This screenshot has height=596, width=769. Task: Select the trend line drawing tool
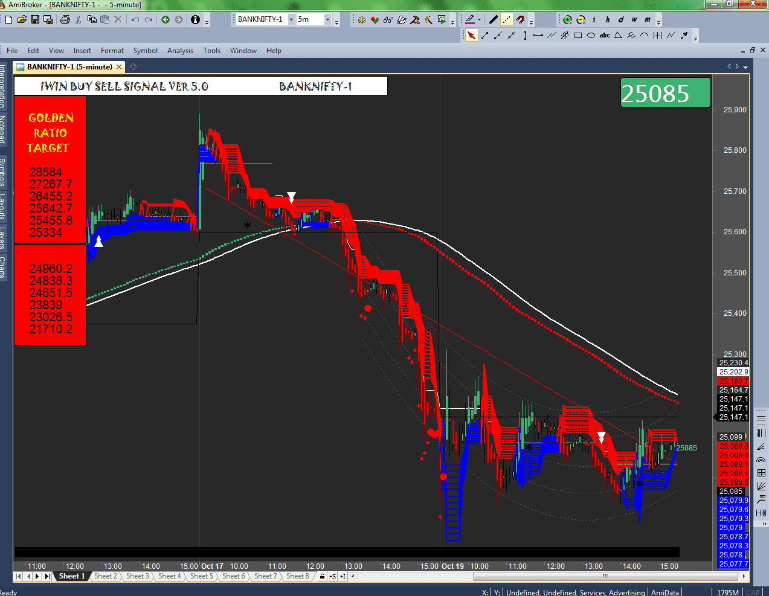pyautogui.click(x=484, y=35)
